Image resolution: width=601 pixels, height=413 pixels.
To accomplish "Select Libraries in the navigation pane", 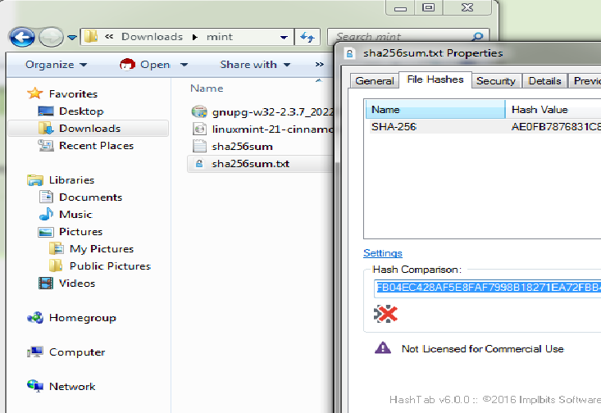I will [x=71, y=180].
